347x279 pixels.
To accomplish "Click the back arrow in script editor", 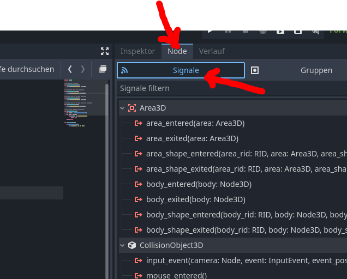I will [x=70, y=69].
